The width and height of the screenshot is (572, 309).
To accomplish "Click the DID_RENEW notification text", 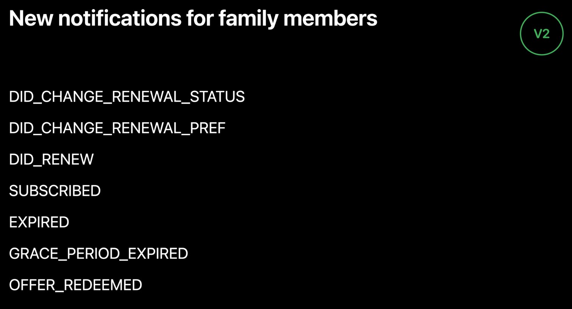I will tap(51, 159).
